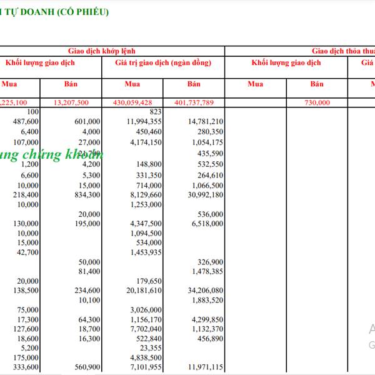
Task: Click value 8,129,660
Action: (x=146, y=195)
